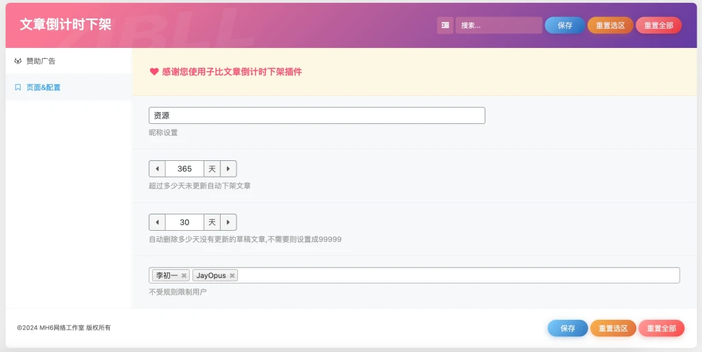Screen dimensions: 702x352
Task: Increase the 30 days draft deletion value
Action: [228, 222]
